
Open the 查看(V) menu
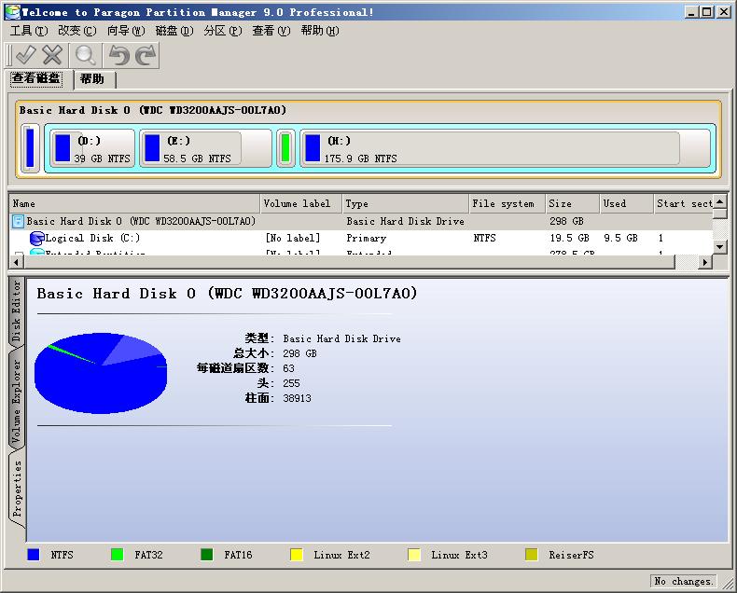pyautogui.click(x=271, y=31)
